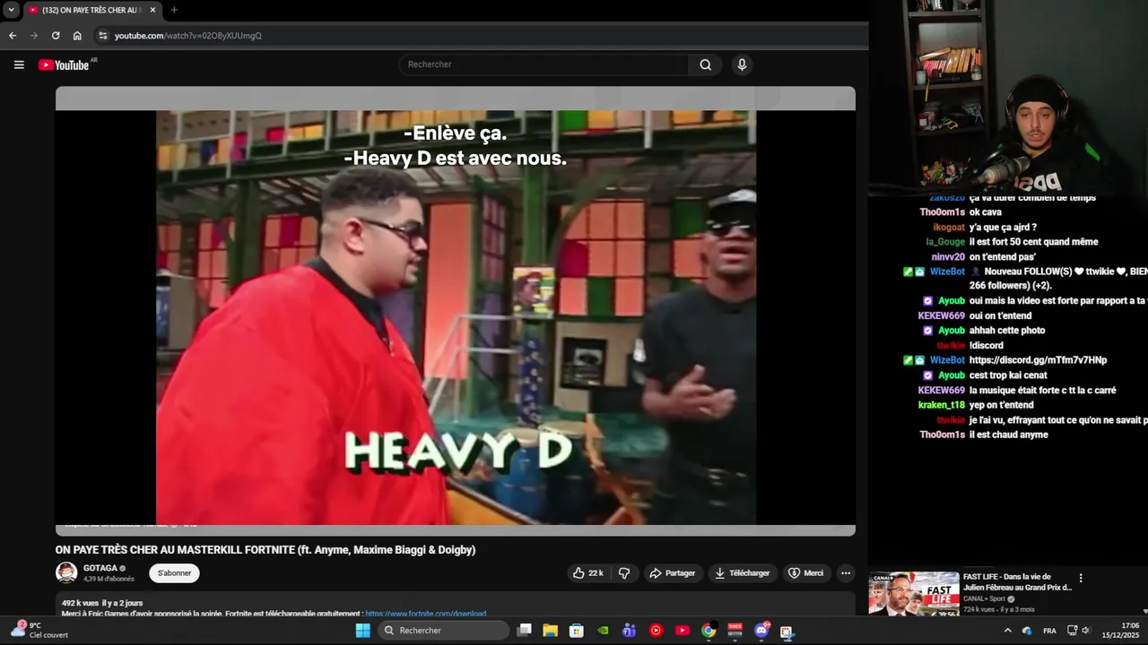Go to the YouTube home logo

(x=63, y=64)
